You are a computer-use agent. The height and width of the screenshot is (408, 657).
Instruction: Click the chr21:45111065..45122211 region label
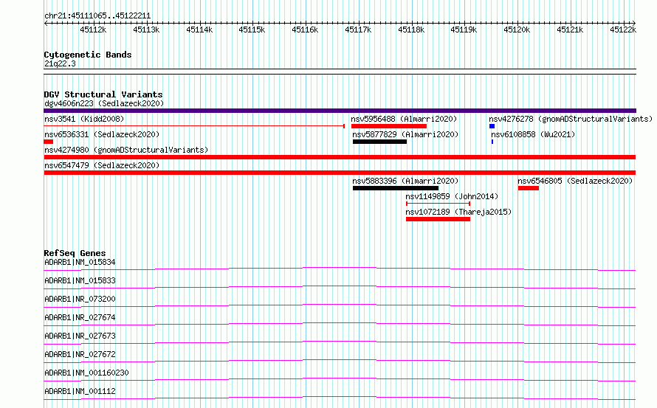(x=97, y=16)
